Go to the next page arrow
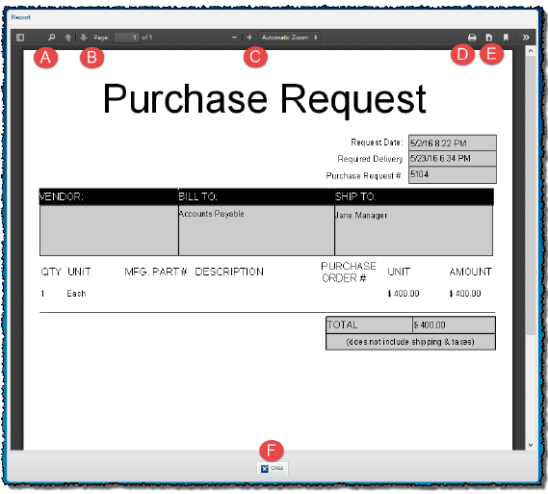This screenshot has height=494, width=548. (84, 37)
